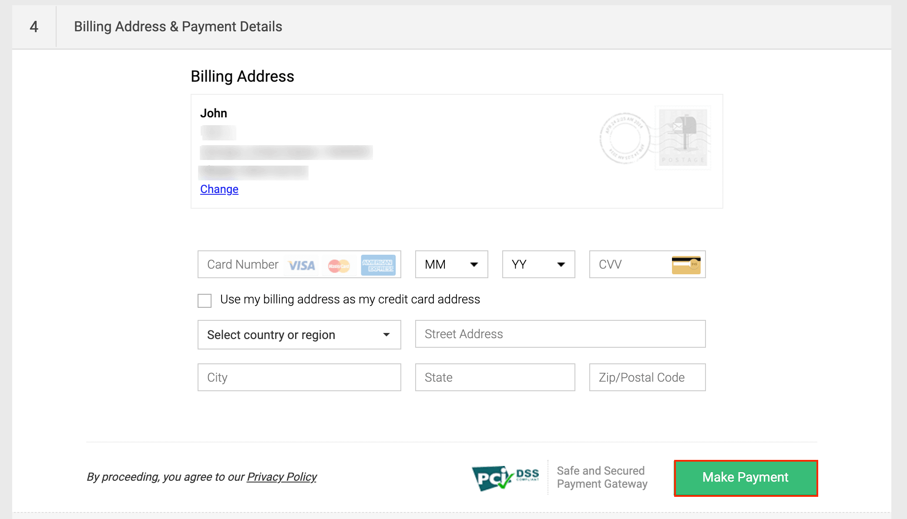Check 'Use my billing address' checkbox
Image resolution: width=907 pixels, height=519 pixels.
click(x=205, y=300)
